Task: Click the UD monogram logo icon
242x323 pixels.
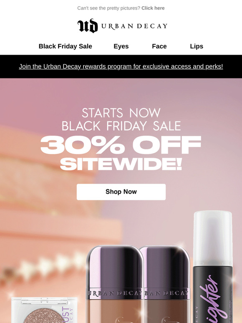Action: 88,26
